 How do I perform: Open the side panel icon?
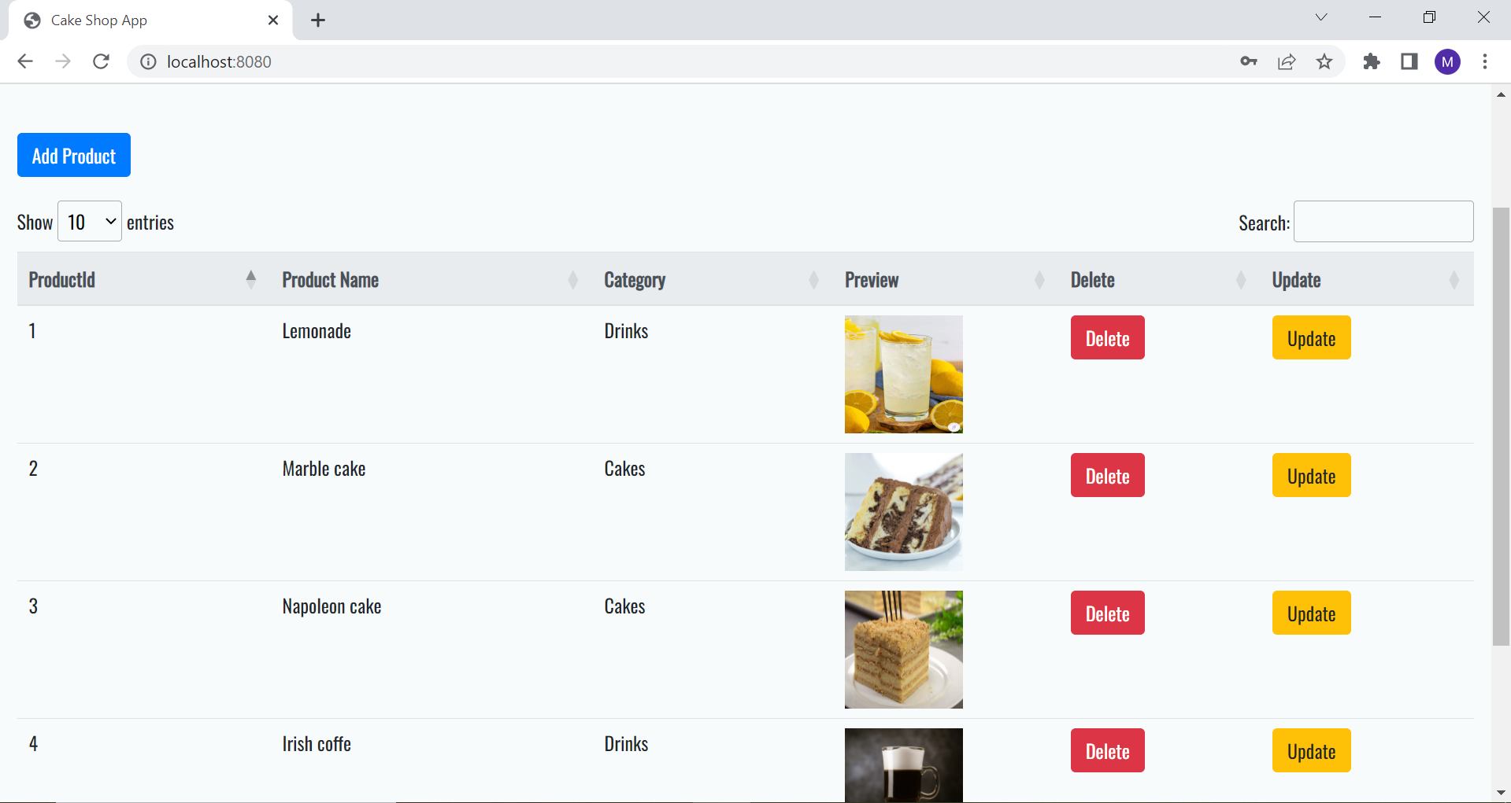click(x=1409, y=61)
